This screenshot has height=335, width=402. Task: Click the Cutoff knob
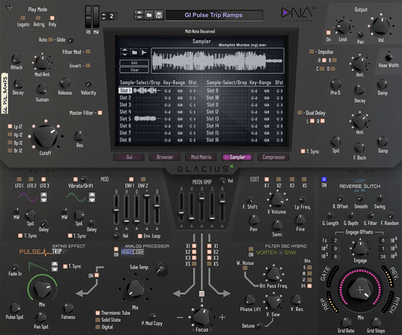coord(46,137)
